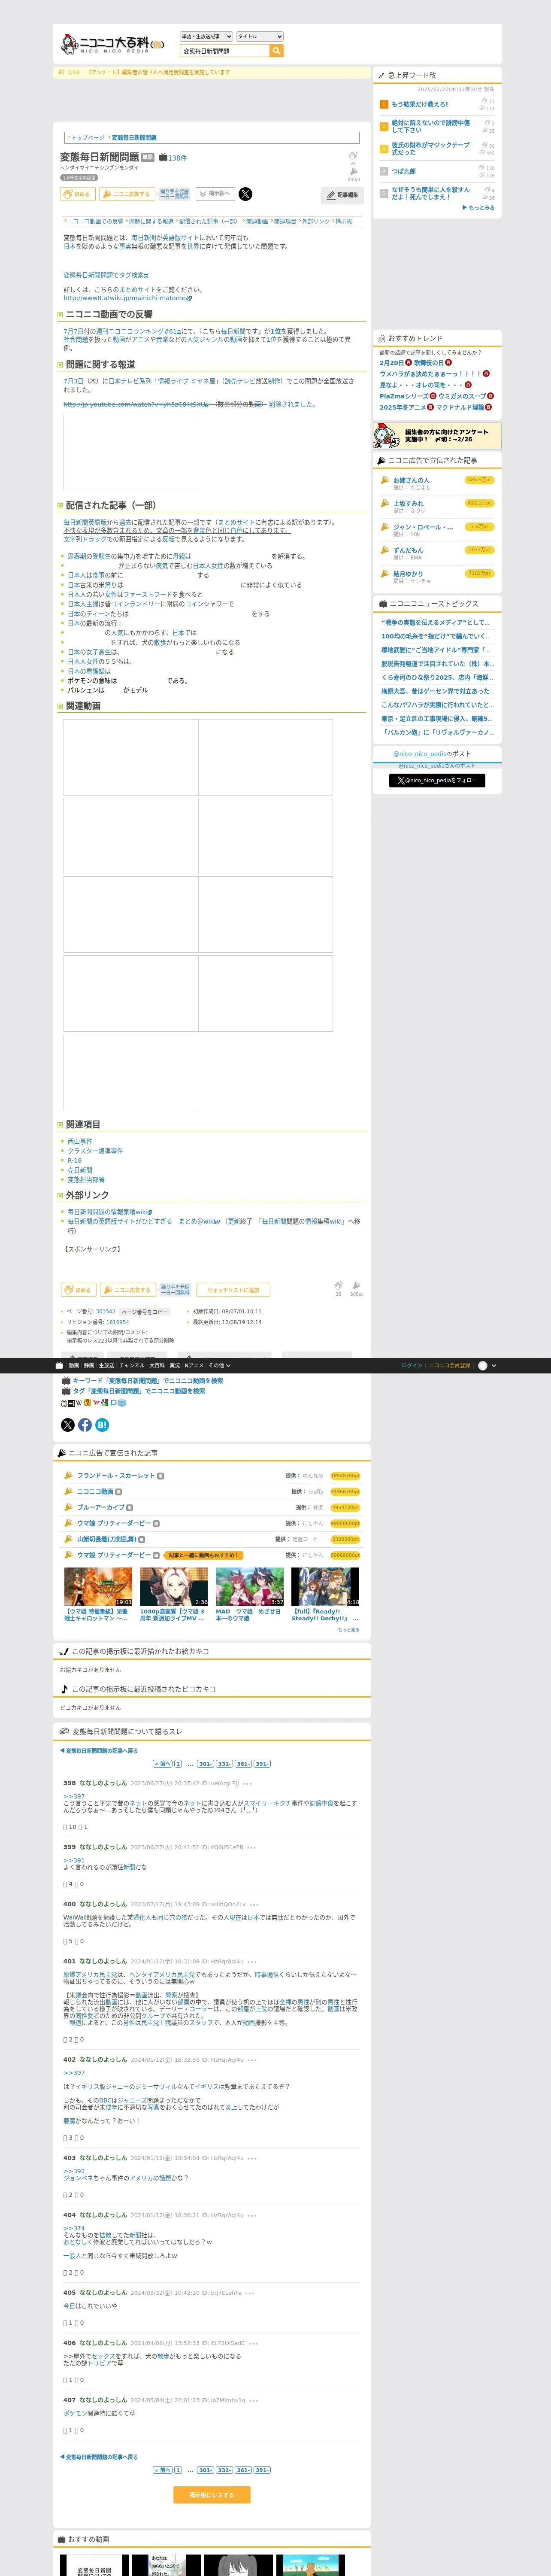The width and height of the screenshot is (551, 2576).
Task: Click the 記事編集 pencil button
Action: pos(343,195)
